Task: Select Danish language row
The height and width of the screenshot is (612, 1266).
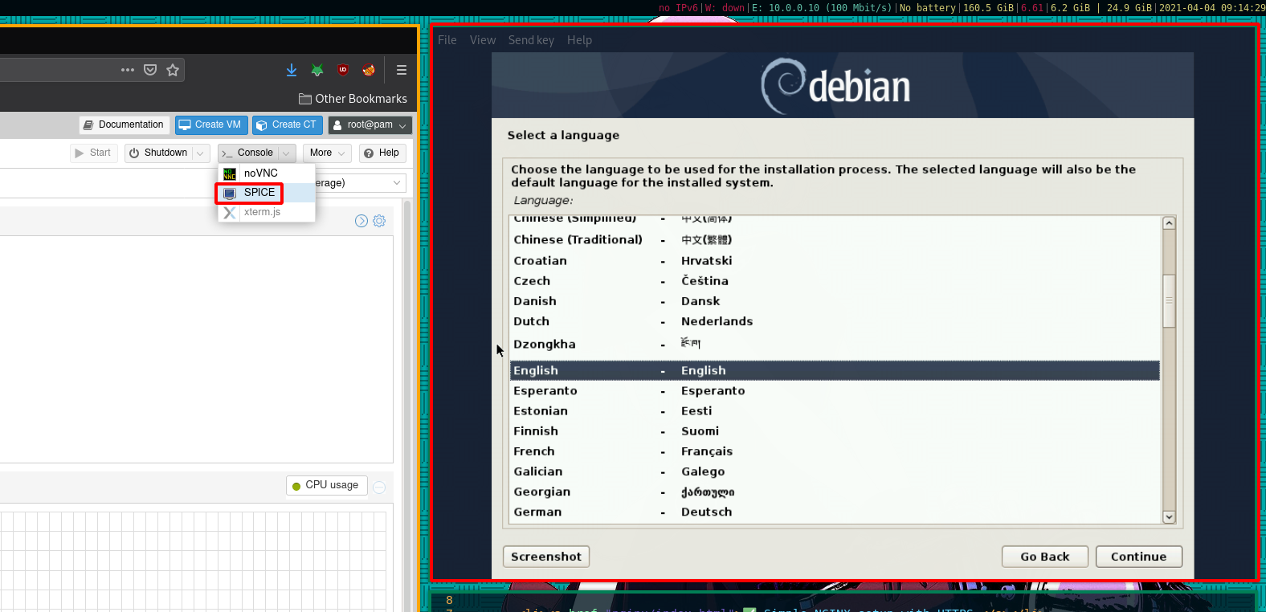Action: point(835,301)
